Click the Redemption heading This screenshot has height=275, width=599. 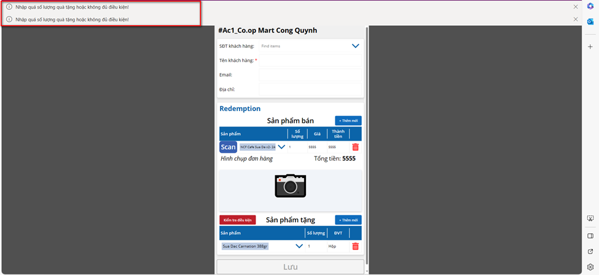click(x=240, y=109)
